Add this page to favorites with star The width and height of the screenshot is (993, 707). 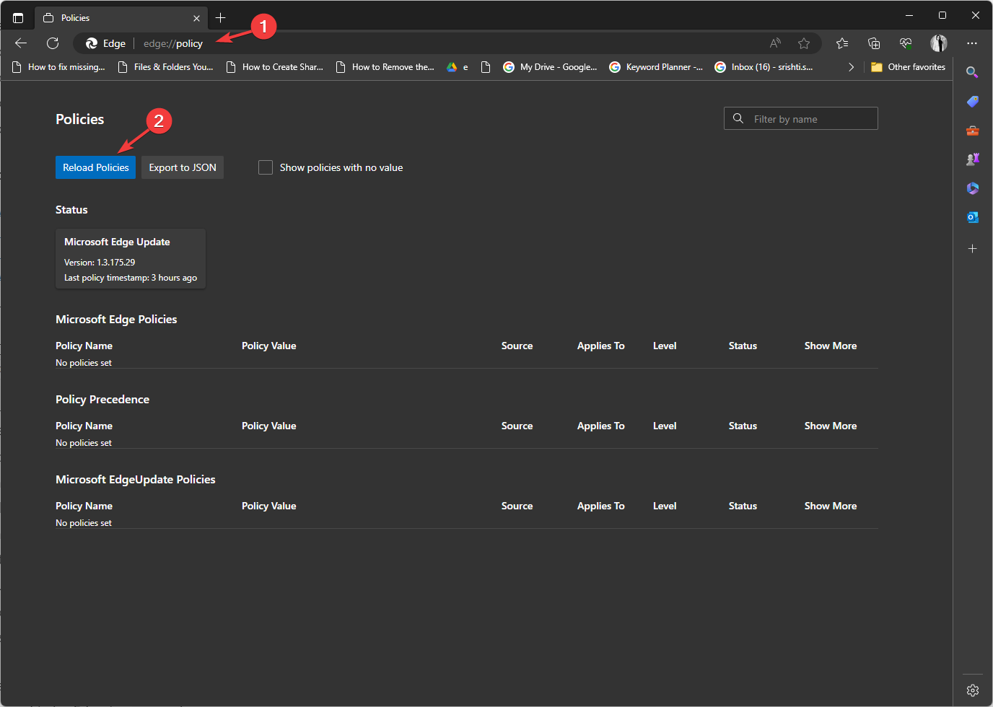pyautogui.click(x=804, y=43)
